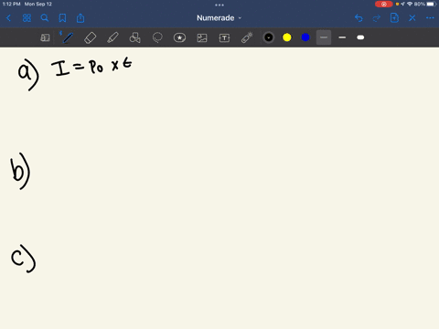Viewport: 439px width, 329px height.
Task: Choose the black pen color
Action: click(269, 37)
